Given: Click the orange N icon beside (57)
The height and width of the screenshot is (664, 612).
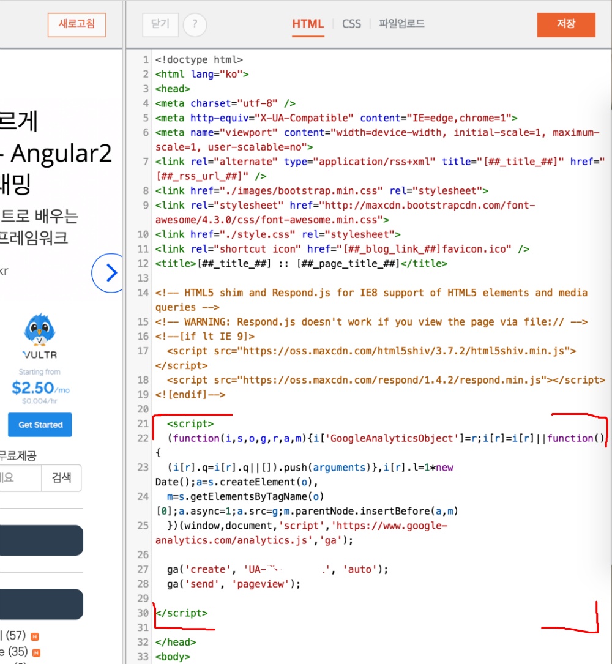Looking at the screenshot, I should pyautogui.click(x=35, y=636).
